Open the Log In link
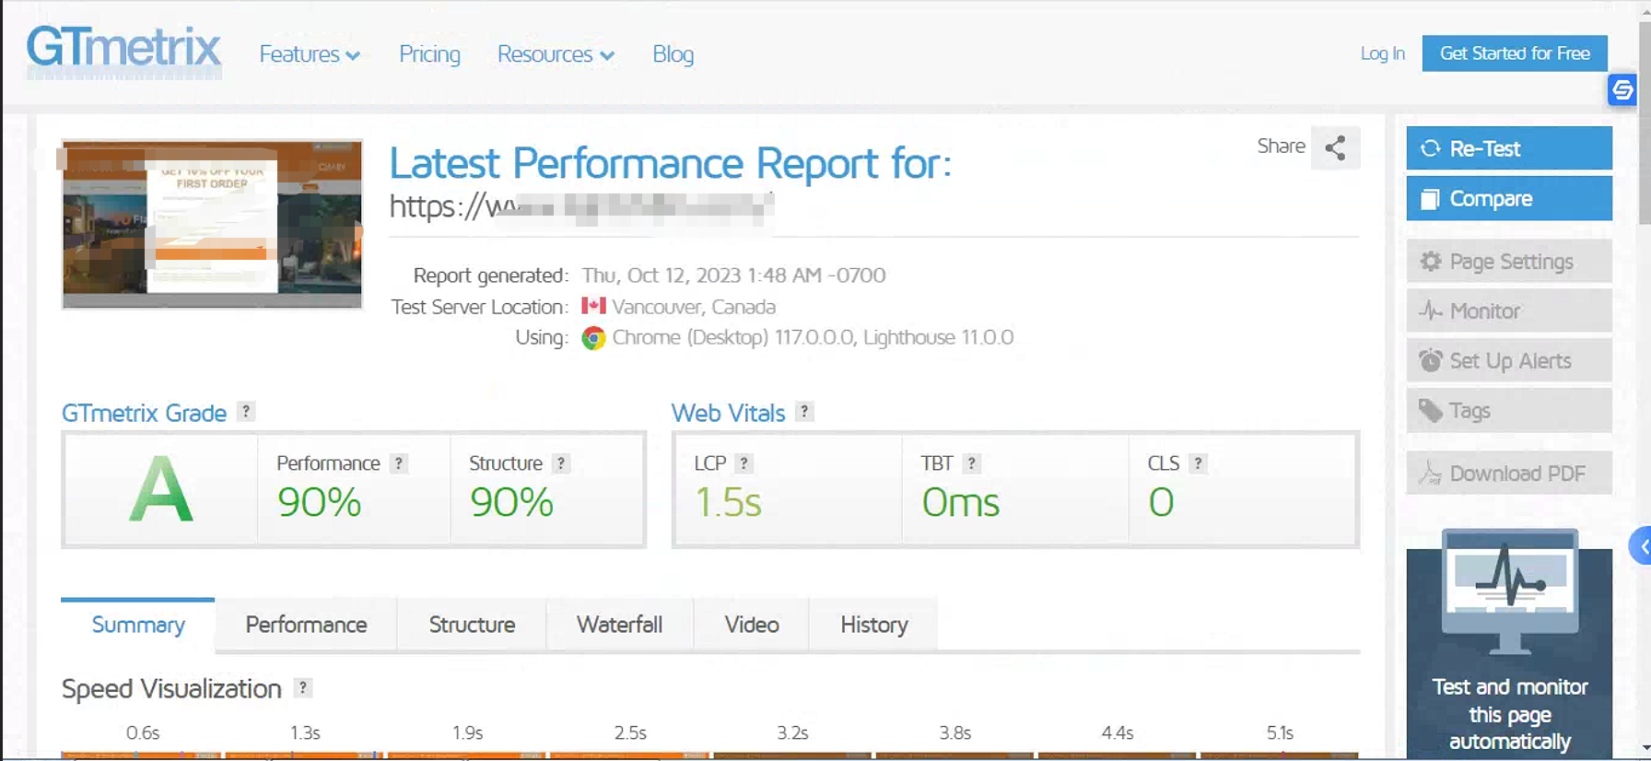 pyautogui.click(x=1382, y=53)
